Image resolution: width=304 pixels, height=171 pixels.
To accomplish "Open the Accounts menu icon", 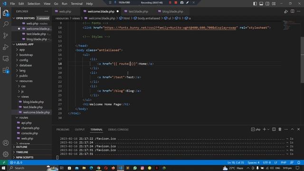I will click(x=6, y=143).
